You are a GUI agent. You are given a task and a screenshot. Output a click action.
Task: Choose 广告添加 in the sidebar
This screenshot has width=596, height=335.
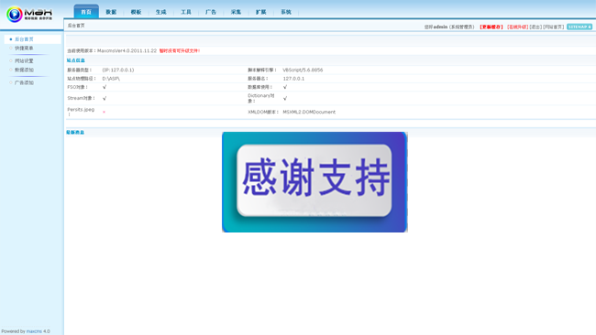(x=24, y=82)
